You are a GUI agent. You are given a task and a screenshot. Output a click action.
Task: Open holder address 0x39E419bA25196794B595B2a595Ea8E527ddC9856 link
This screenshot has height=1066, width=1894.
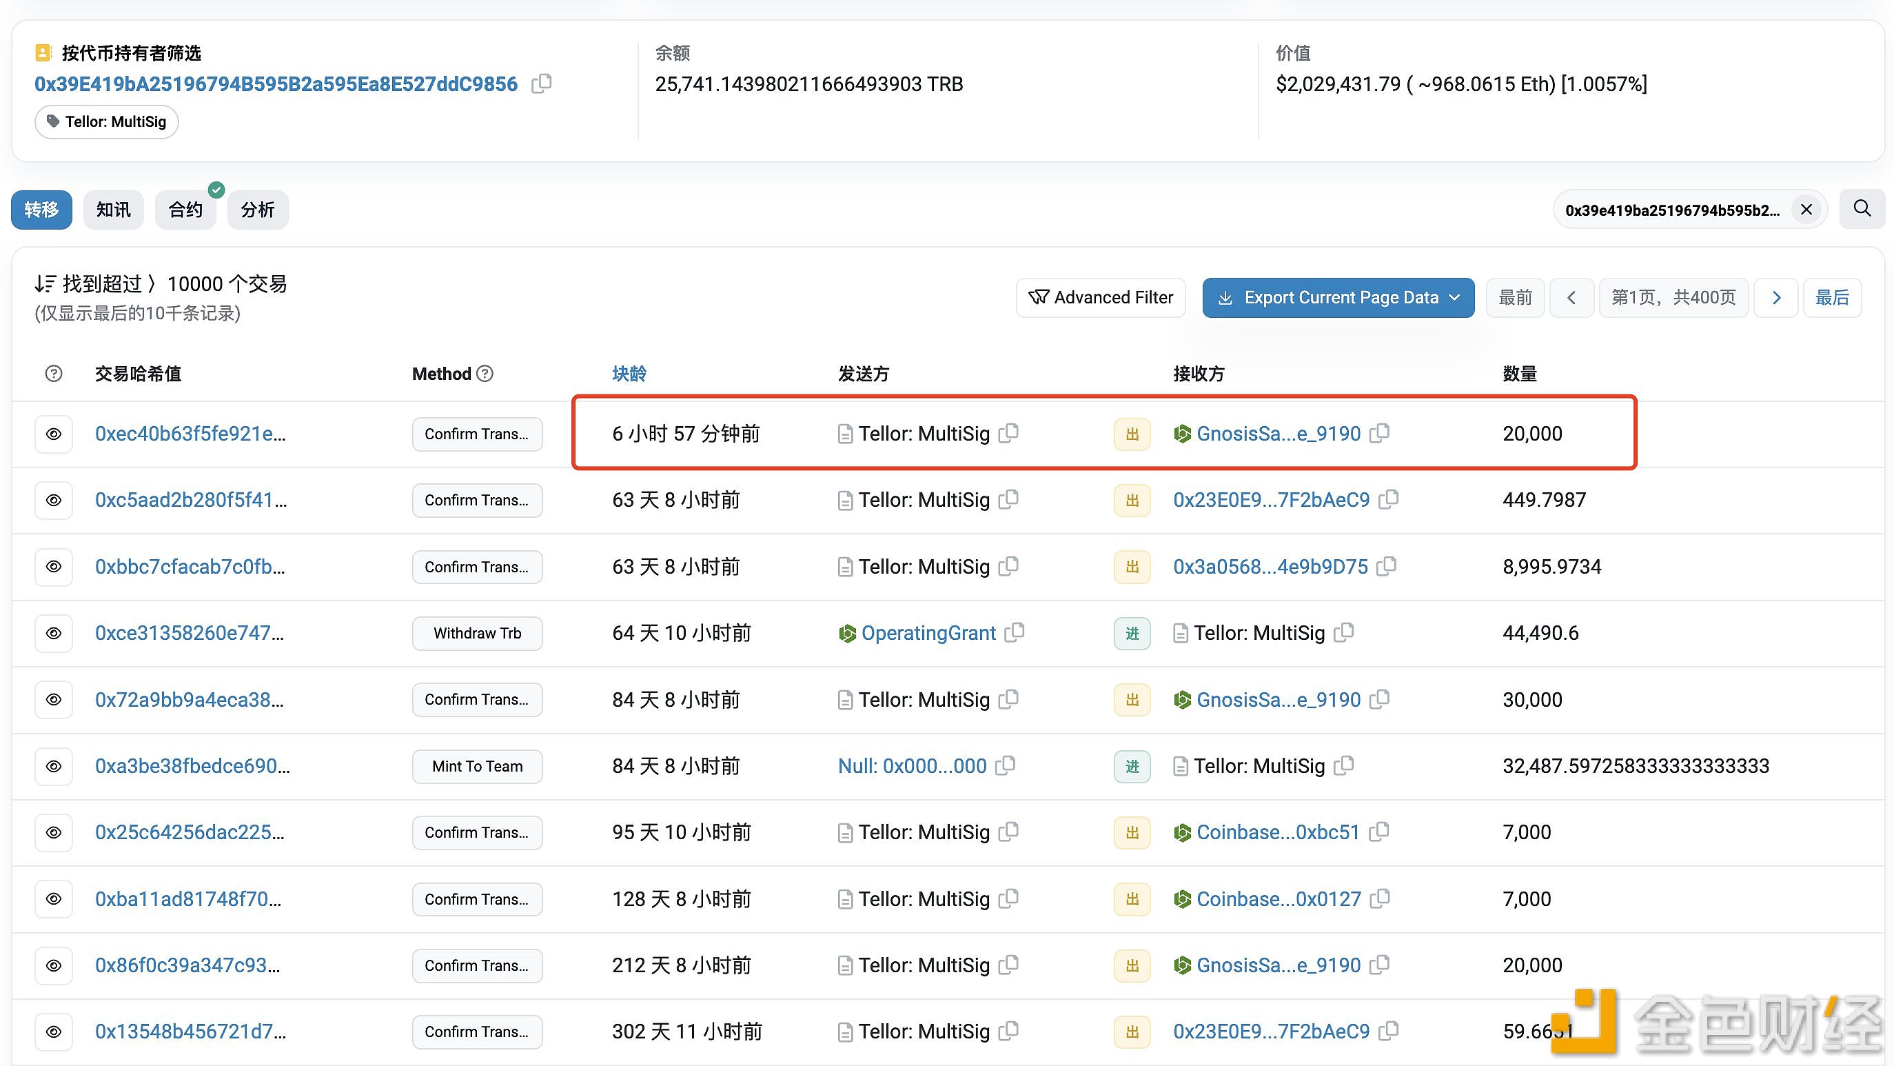(276, 84)
